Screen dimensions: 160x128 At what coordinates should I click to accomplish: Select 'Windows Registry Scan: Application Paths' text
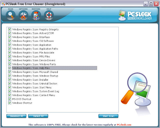(x=35, y=49)
